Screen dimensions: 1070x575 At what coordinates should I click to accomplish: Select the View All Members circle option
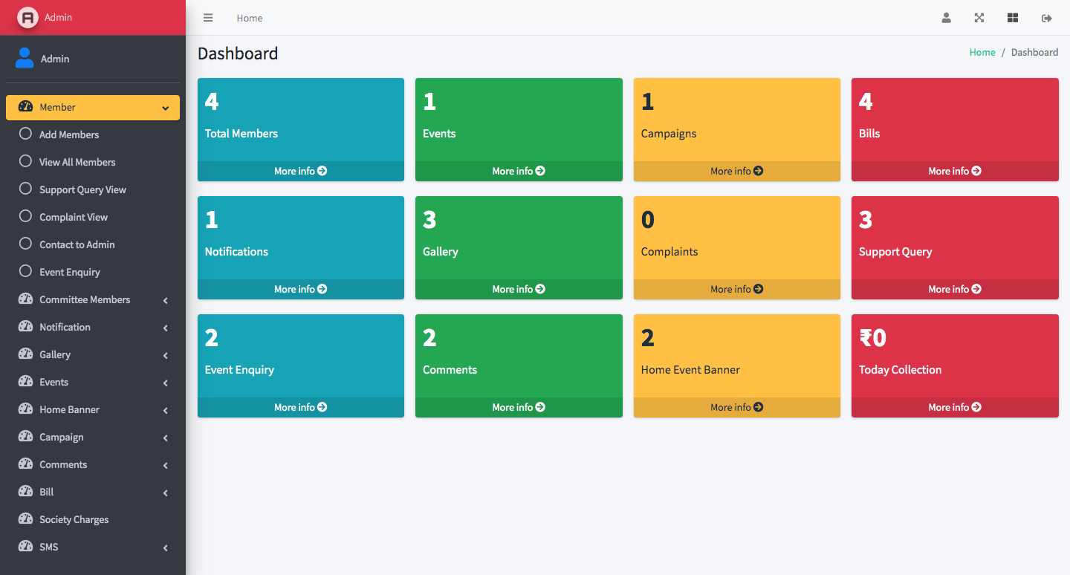click(x=26, y=162)
